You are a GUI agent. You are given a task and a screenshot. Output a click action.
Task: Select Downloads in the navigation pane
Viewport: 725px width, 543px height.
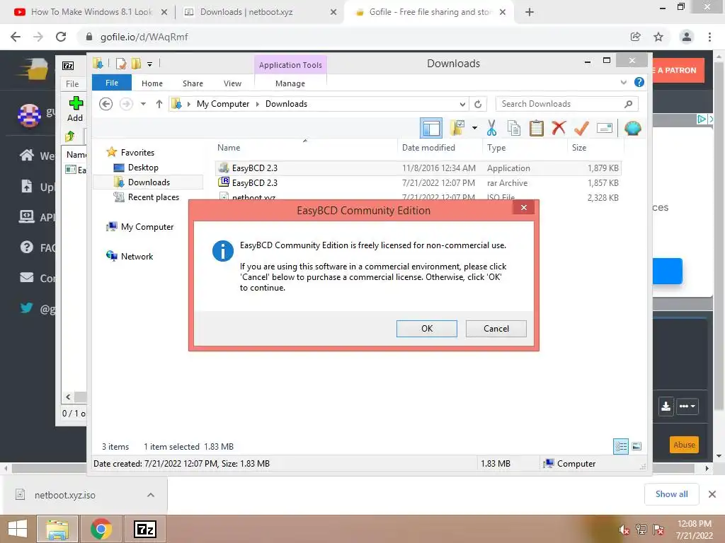[x=149, y=182]
